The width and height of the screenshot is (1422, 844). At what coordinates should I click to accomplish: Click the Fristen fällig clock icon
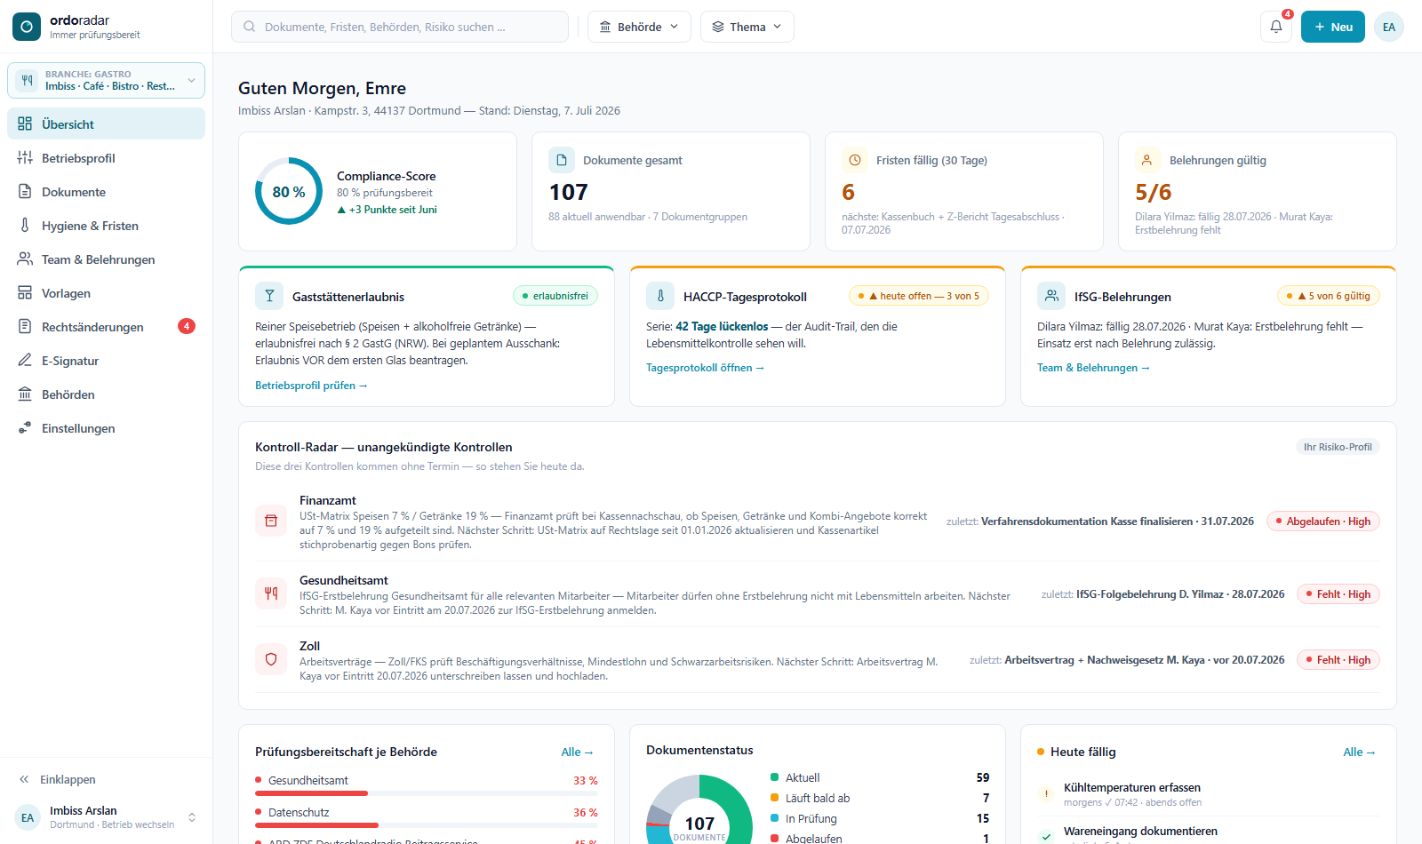pos(855,160)
